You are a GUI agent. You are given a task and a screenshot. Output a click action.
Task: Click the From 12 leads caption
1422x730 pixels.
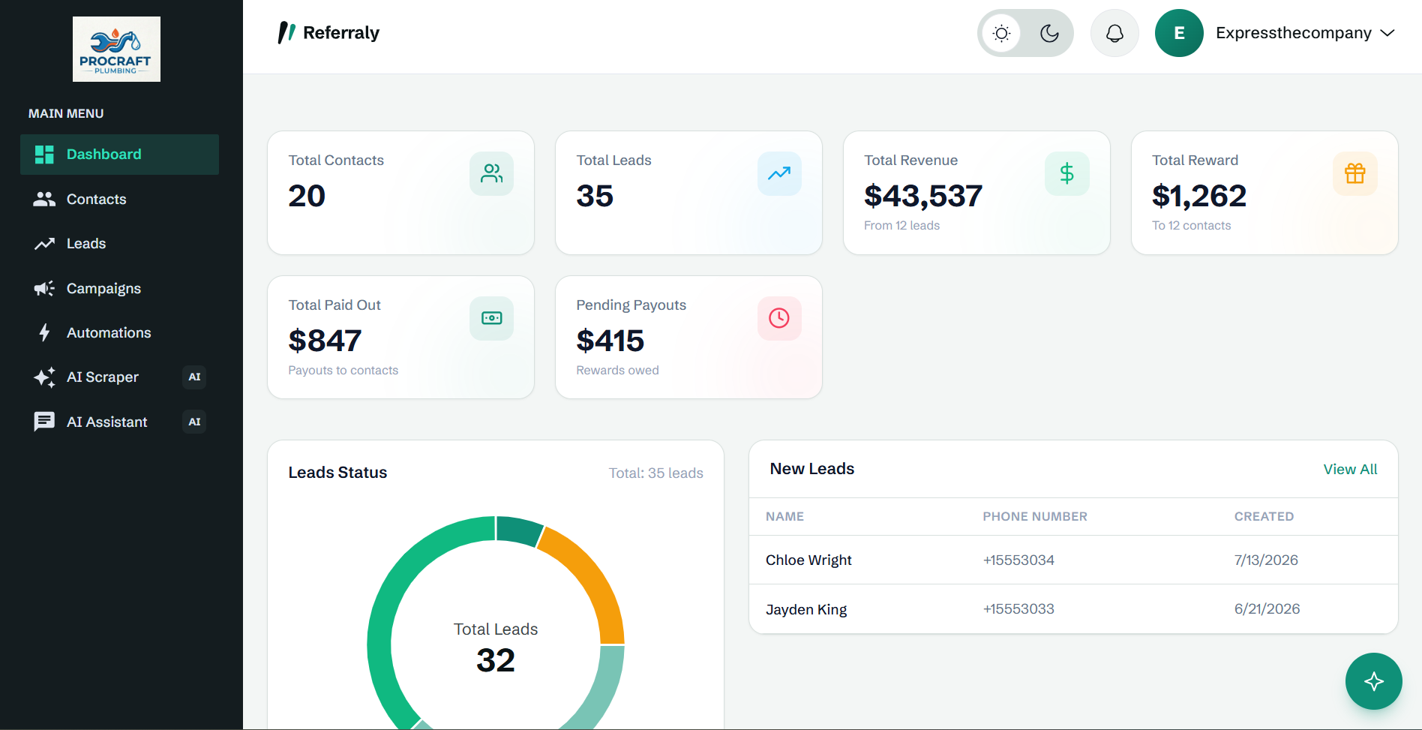(901, 226)
